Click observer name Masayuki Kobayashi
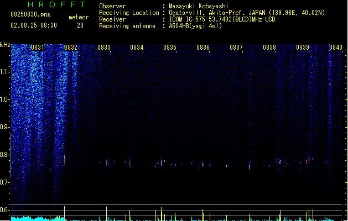This screenshot has height=221, width=348. pos(199,6)
